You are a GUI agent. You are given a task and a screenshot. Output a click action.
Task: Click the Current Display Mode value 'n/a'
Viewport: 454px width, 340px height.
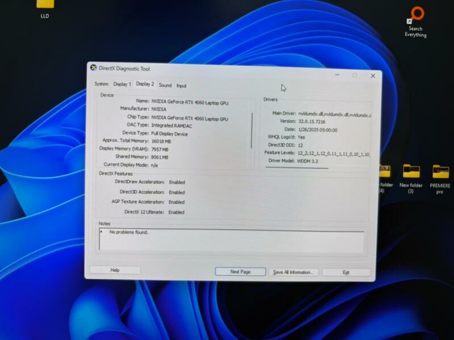pyautogui.click(x=155, y=165)
